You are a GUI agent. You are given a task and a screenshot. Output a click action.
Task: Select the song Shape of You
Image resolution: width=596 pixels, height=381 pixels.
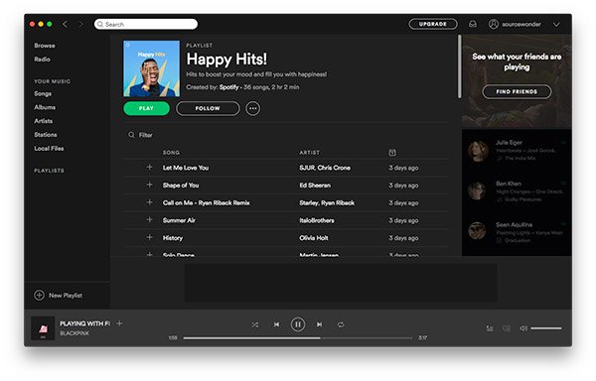181,186
